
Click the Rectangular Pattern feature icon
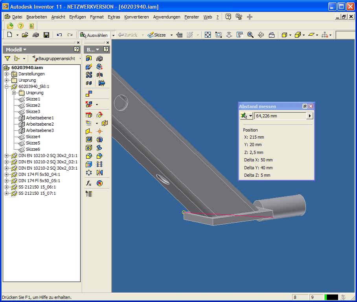pyautogui.click(x=99, y=164)
